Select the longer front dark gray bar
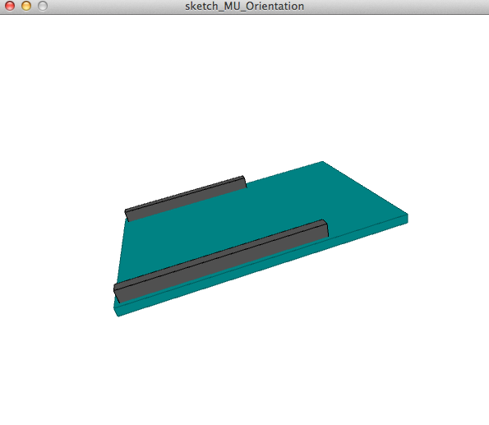The image size is (489, 425). pos(221,261)
